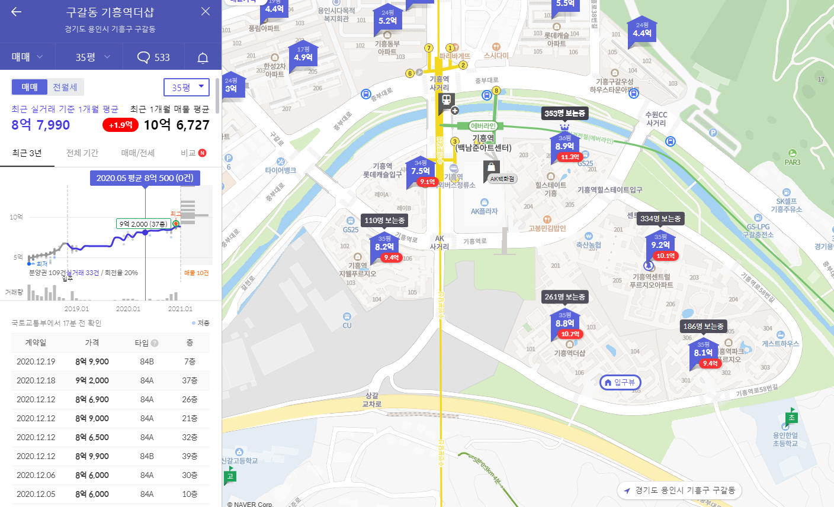Screen dimensions: 834x507
Task: Select the 26층 8억 6,900 transaction row
Action: tap(110, 399)
